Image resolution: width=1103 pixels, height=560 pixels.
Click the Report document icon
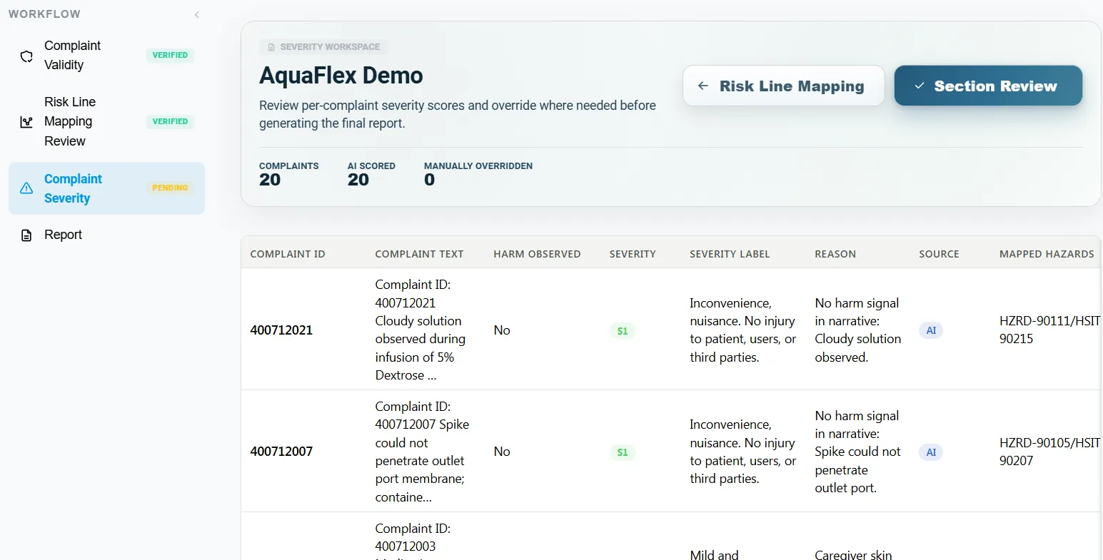coord(26,235)
